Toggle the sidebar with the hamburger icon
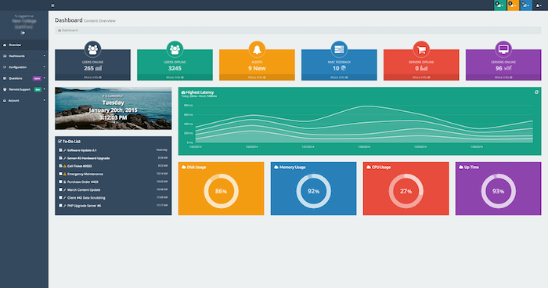The height and width of the screenshot is (288, 548). 52,5
